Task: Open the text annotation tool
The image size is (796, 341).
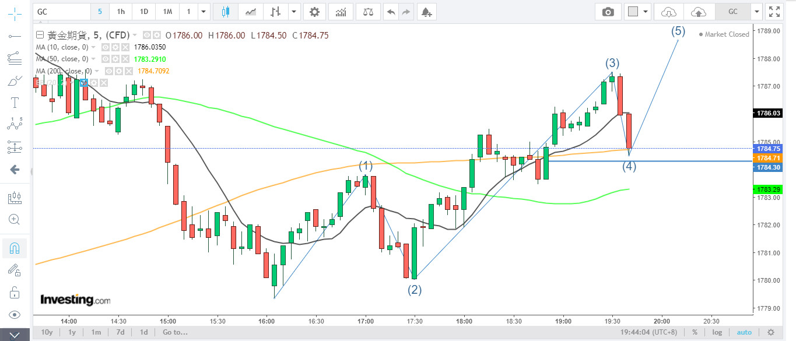Action: click(x=15, y=103)
